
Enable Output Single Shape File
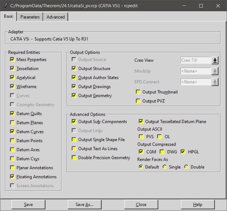pyautogui.click(x=74, y=139)
